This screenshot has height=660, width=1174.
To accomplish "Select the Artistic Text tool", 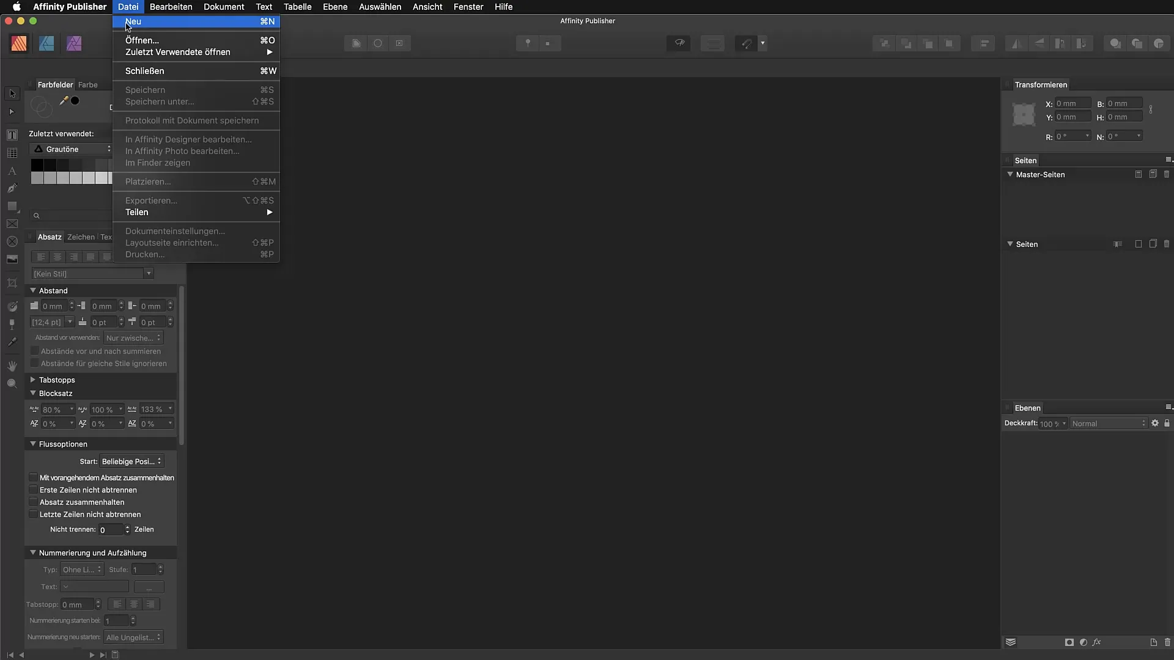I will 12,170.
